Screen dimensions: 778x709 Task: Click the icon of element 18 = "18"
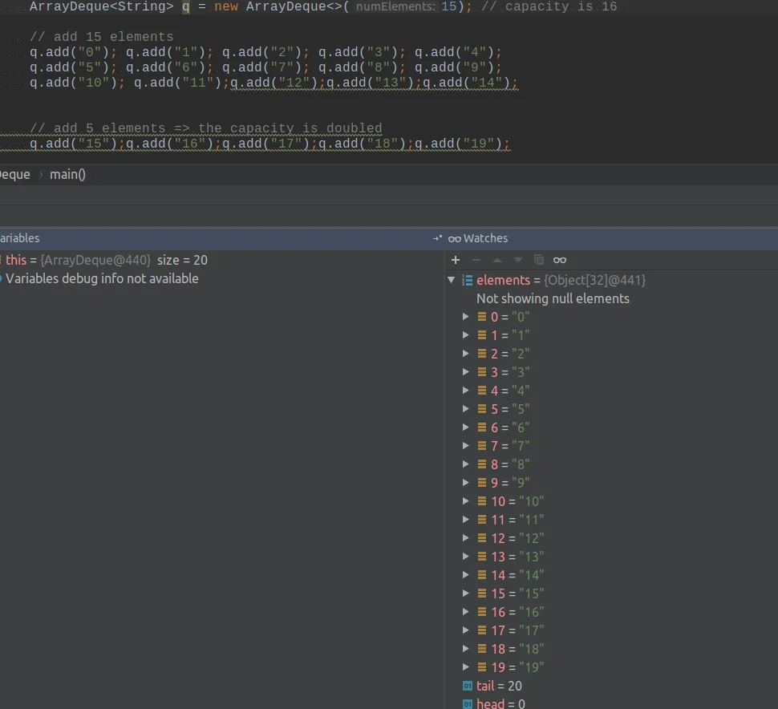click(x=482, y=649)
